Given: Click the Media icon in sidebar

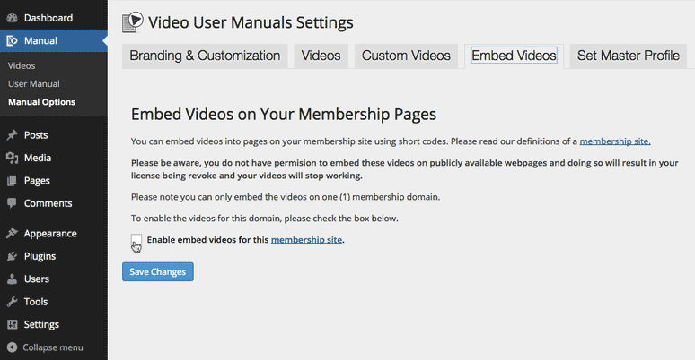Looking at the screenshot, I should 12,158.
